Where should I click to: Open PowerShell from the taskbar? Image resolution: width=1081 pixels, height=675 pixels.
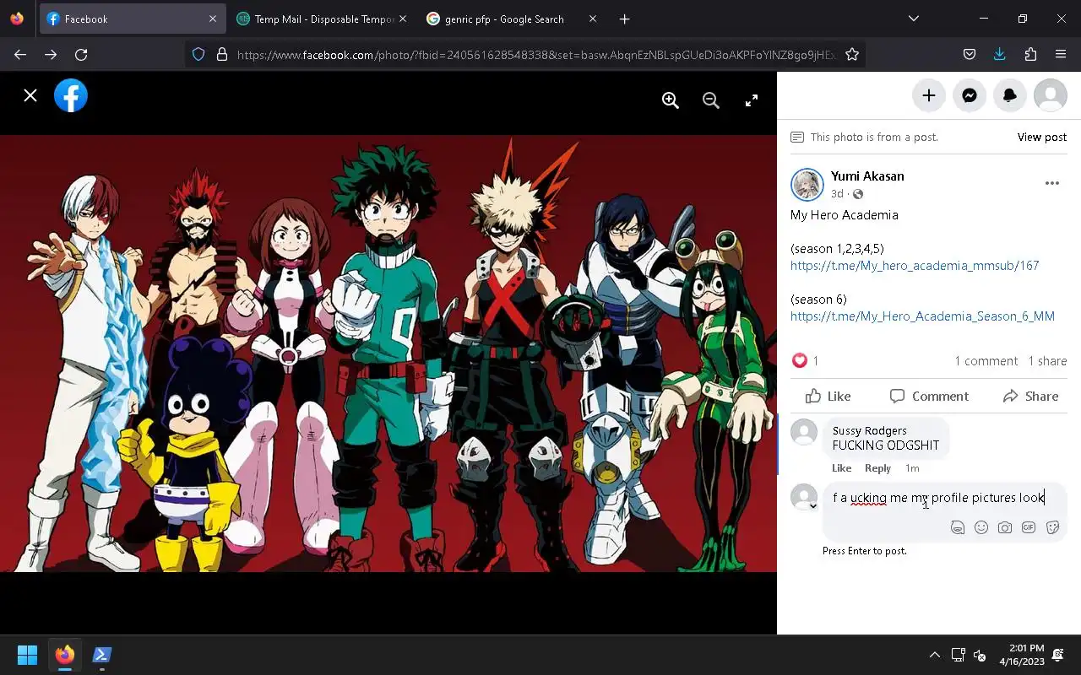click(x=102, y=655)
